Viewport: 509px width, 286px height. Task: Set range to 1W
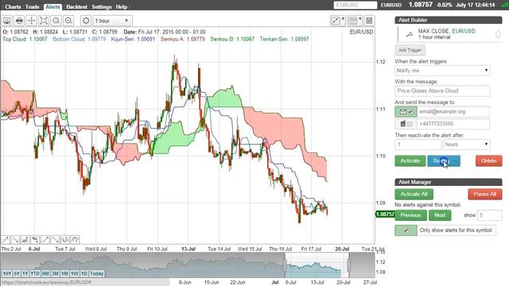[x=75, y=273]
